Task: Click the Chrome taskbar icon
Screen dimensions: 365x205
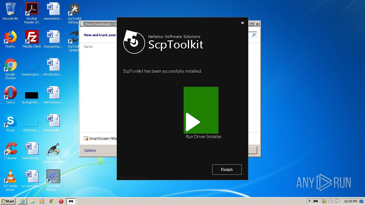Action: pos(52,201)
